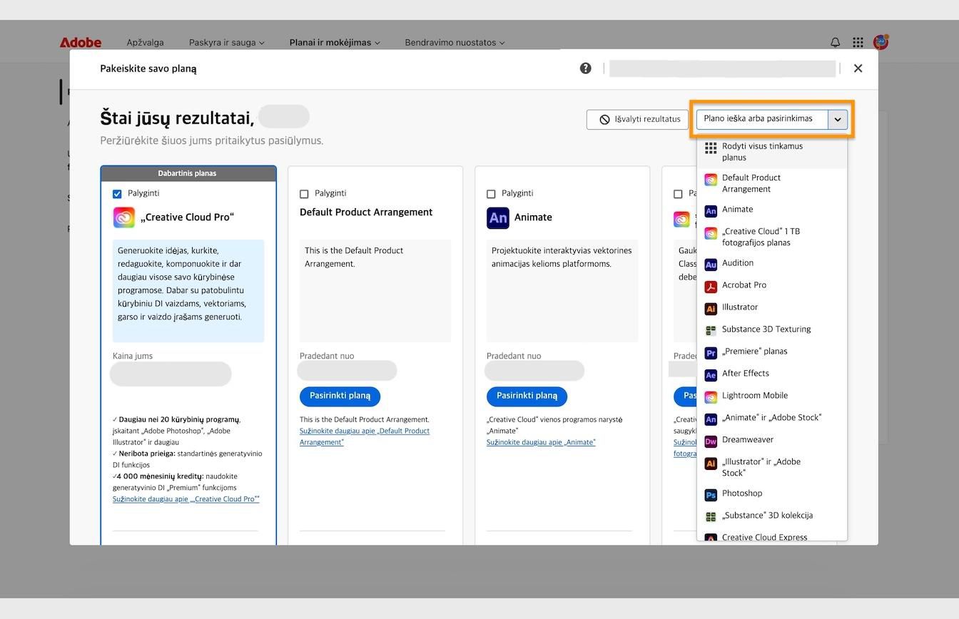The image size is (959, 619).
Task: Click the Illustrator and Adobe Stock icon
Action: tap(711, 464)
